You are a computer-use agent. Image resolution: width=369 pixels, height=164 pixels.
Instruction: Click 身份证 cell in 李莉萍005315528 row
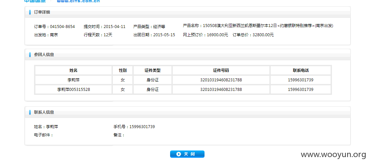pos(153,90)
